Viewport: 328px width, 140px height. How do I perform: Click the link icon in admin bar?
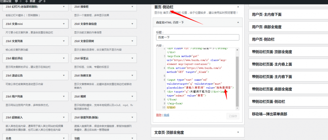(x=40, y=2)
